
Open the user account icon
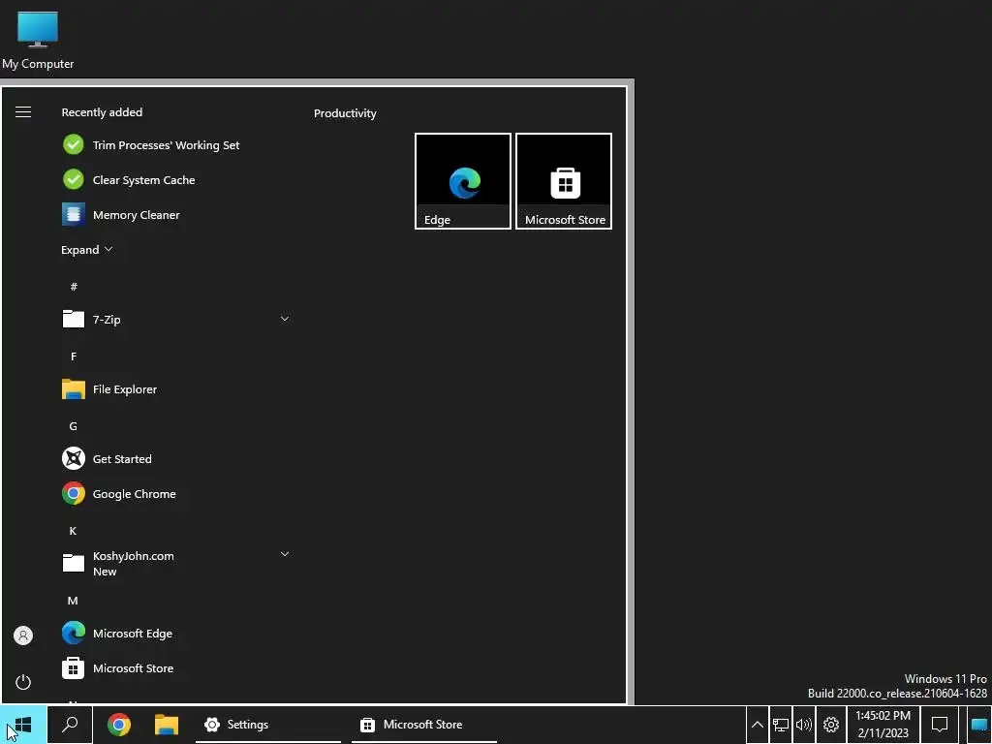23,635
